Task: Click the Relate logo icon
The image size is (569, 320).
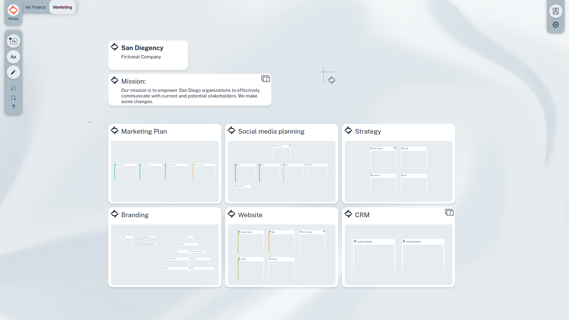Action: click(13, 10)
